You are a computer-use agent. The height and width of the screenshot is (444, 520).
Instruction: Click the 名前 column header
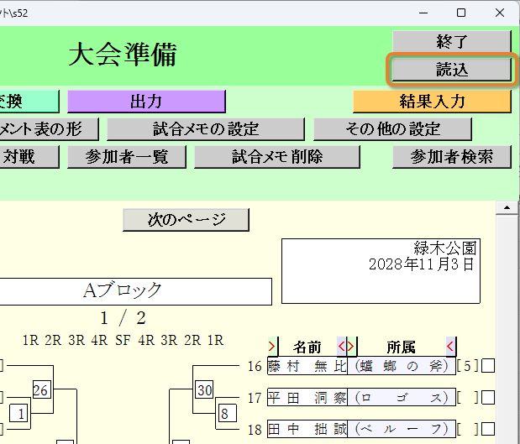point(307,347)
